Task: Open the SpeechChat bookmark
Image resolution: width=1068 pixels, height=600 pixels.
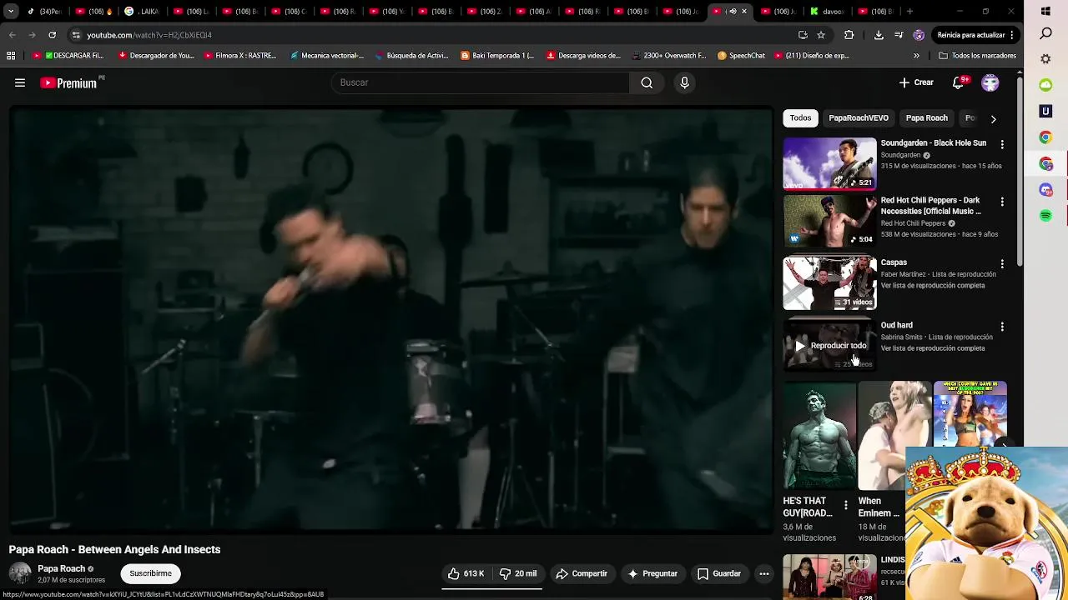Action: point(740,56)
